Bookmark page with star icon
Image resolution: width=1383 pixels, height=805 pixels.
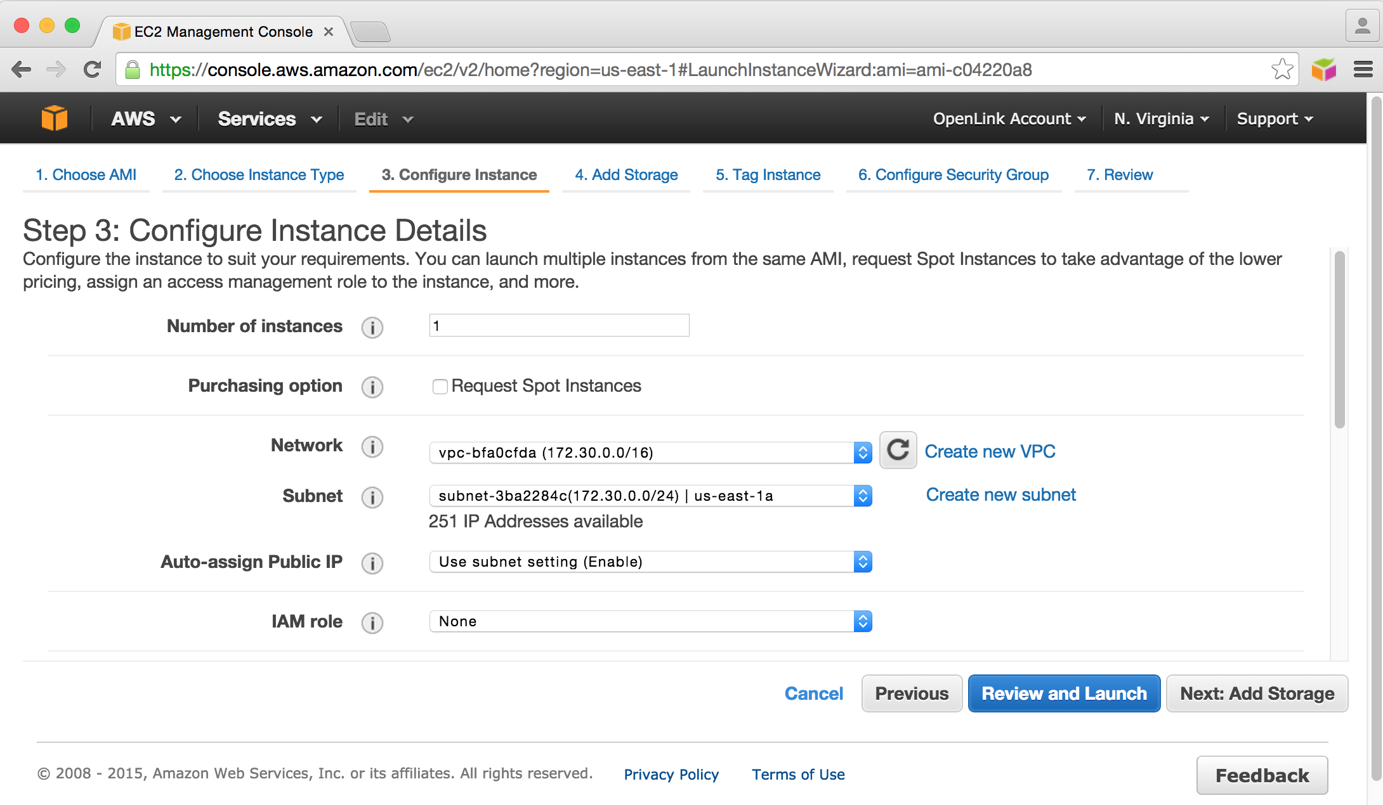click(1281, 69)
